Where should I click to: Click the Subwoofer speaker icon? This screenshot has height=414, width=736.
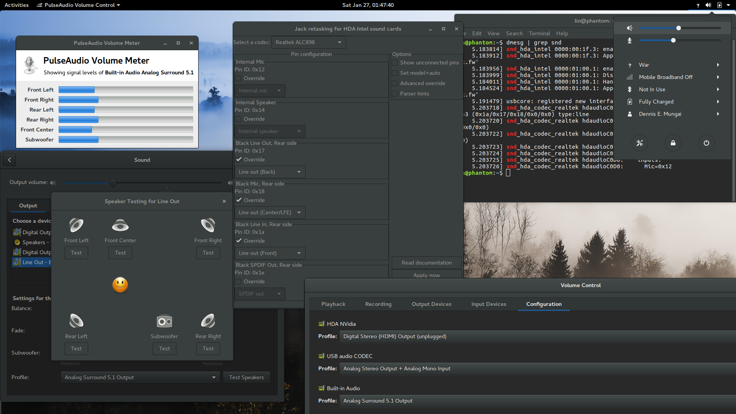[164, 321]
